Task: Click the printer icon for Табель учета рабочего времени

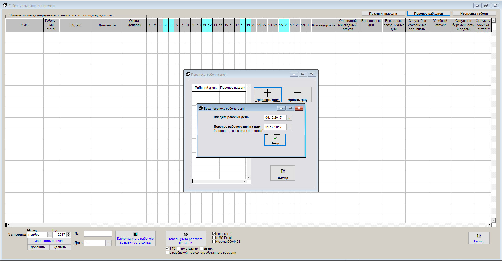Action: (x=186, y=234)
